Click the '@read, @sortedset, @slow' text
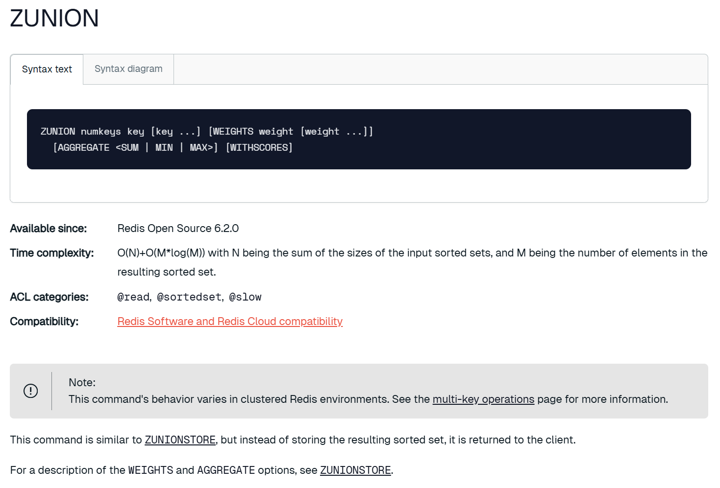 [x=189, y=297]
